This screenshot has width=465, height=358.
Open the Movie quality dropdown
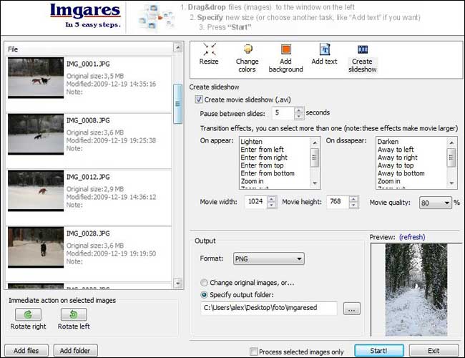click(436, 203)
